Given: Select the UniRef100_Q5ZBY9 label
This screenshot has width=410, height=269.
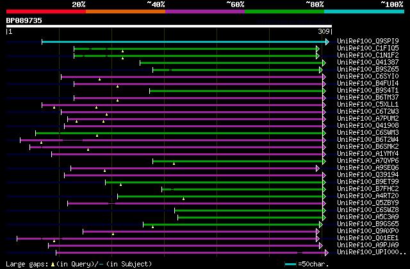Looking at the screenshot, I should point(368,203).
